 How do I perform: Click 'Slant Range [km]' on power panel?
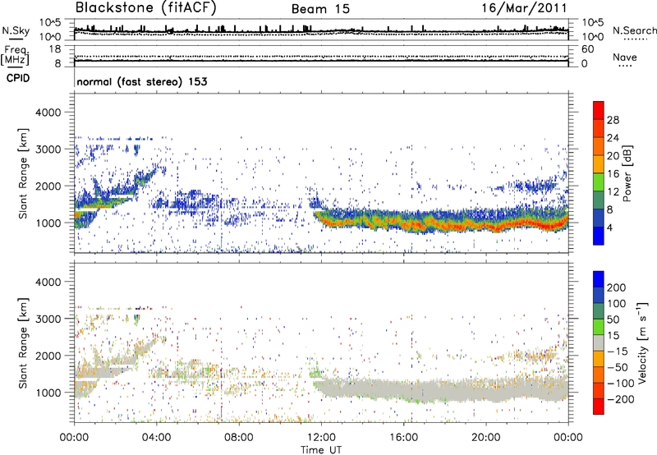click(23, 173)
